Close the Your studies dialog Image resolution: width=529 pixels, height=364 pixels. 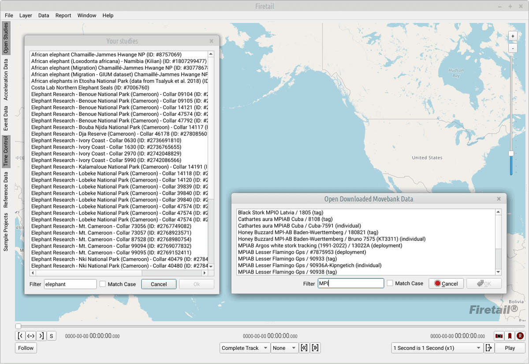click(x=211, y=41)
